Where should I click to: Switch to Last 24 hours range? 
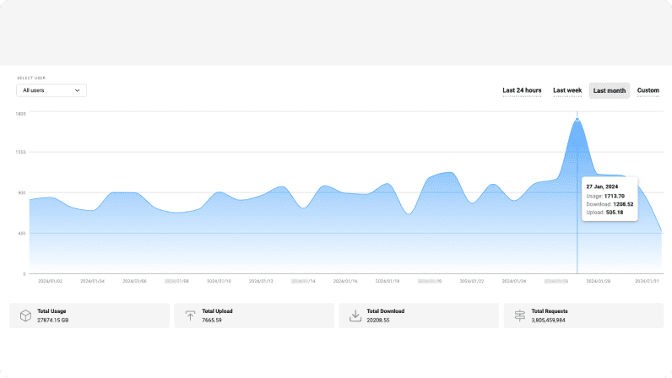(x=522, y=90)
